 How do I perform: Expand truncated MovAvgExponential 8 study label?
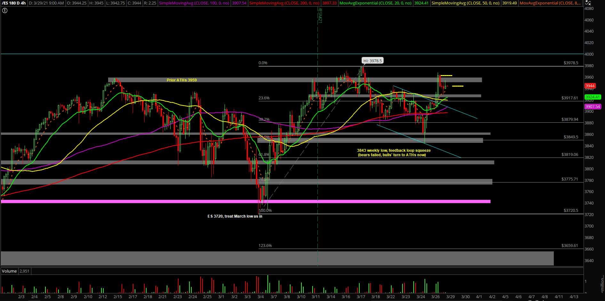550,3
